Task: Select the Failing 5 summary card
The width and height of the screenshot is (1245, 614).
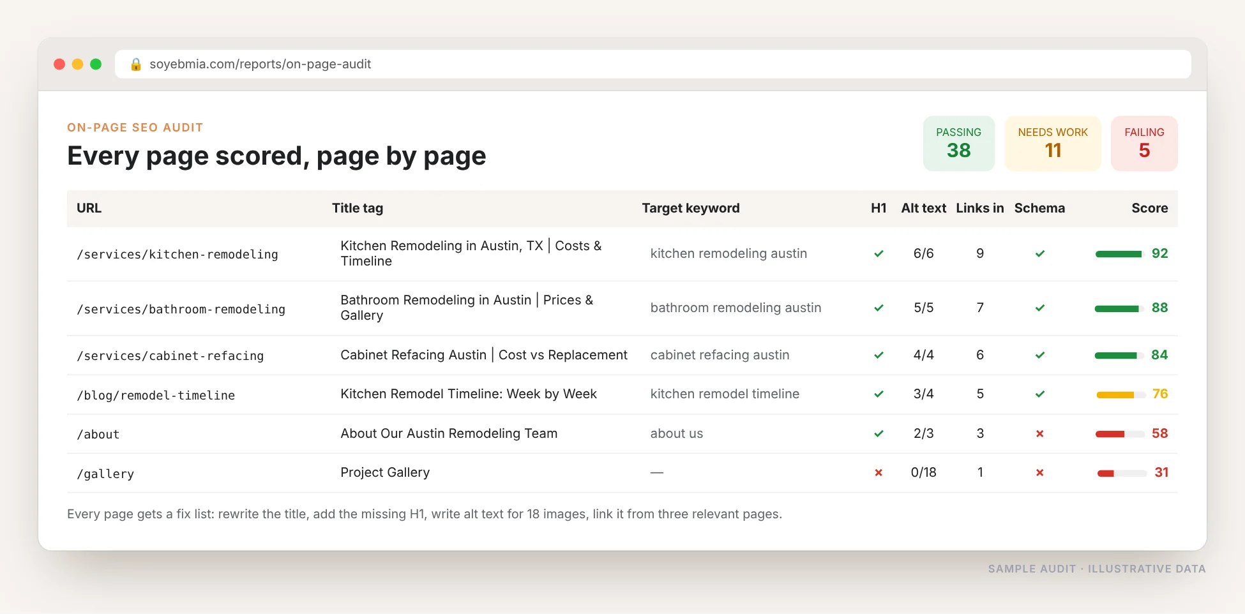Action: click(1144, 143)
